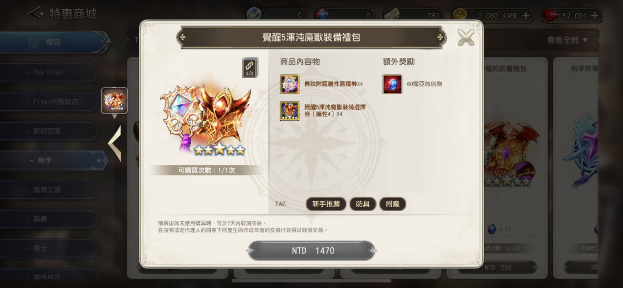Select the 防具 tag
The width and height of the screenshot is (623, 288).
(x=363, y=204)
